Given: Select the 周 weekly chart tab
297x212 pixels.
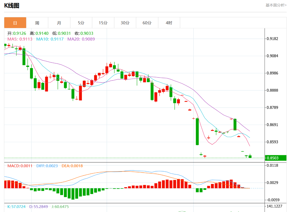Looking at the screenshot, I should [x=37, y=23].
